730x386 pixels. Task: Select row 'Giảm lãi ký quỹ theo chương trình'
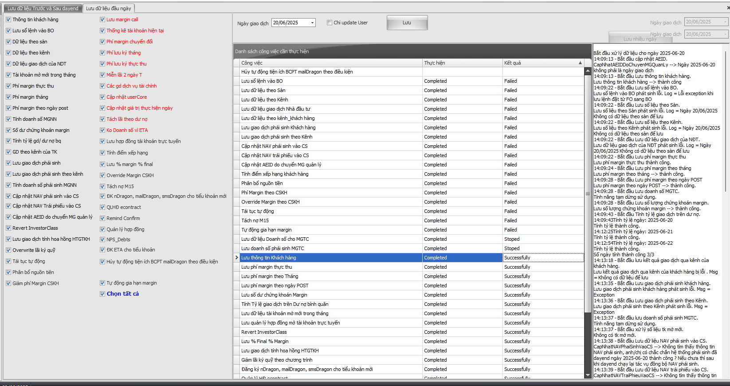(408, 360)
